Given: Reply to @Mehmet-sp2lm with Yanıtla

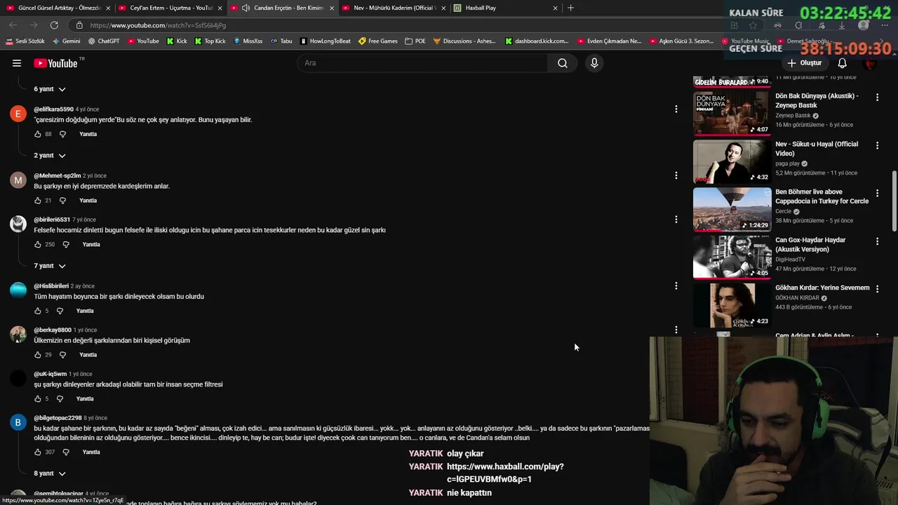Looking at the screenshot, I should [x=88, y=201].
